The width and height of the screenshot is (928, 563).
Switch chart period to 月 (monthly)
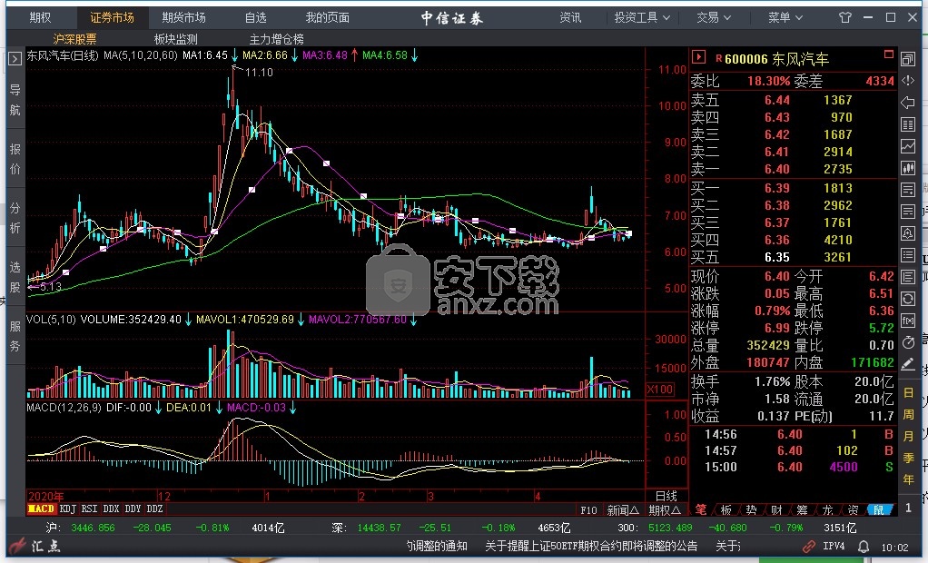(x=908, y=436)
